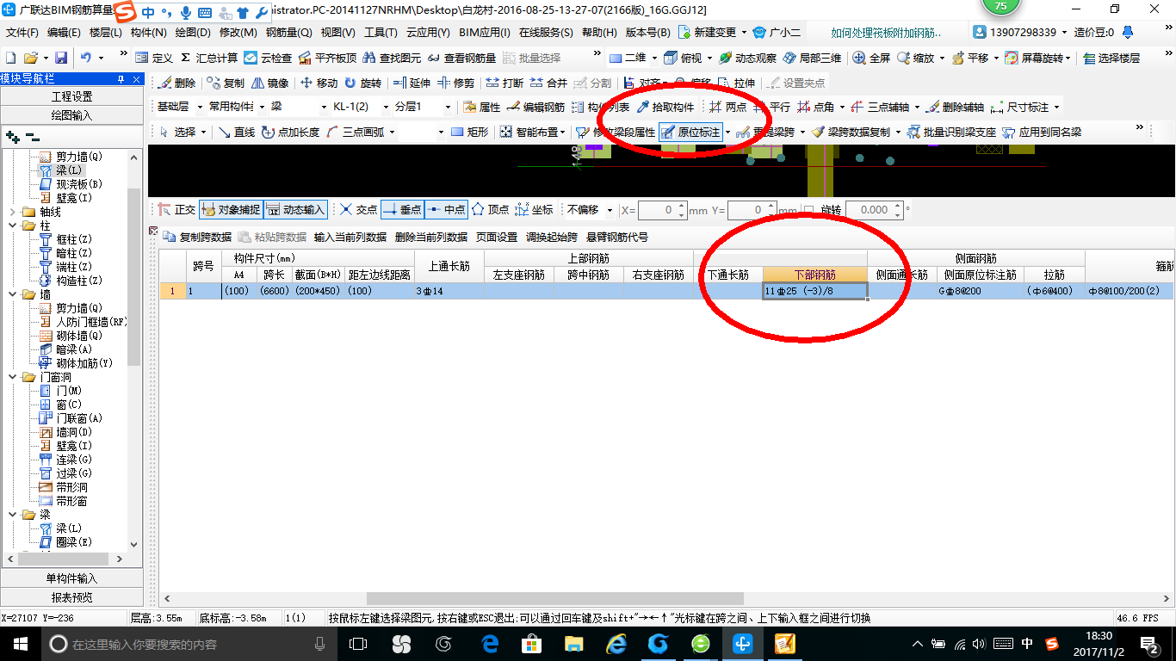Click 报表预览 navigation button
This screenshot has width=1176, height=661.
[71, 597]
